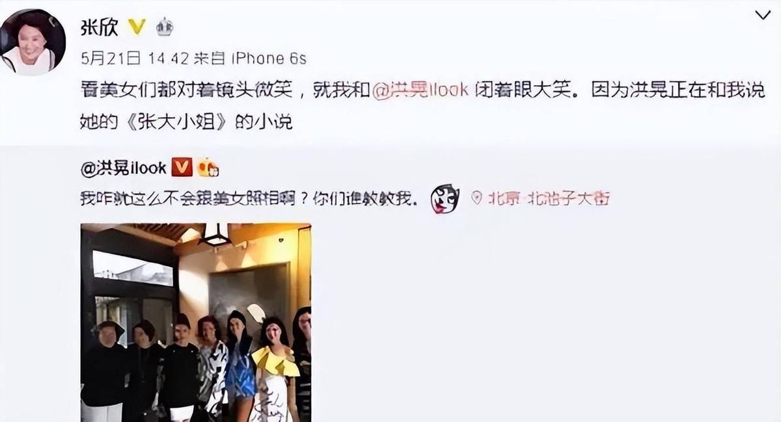781x422 pixels.
Task: Click the orange @洪晃ilook mention in the post text
Action: [x=420, y=90]
